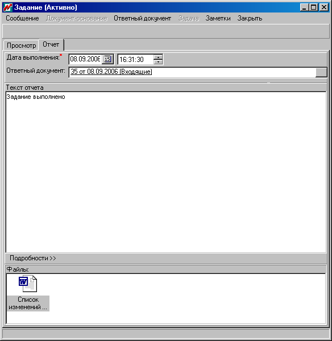The image size is (332, 341).
Task: Click the file name Список изменений ...
Action: (28, 303)
